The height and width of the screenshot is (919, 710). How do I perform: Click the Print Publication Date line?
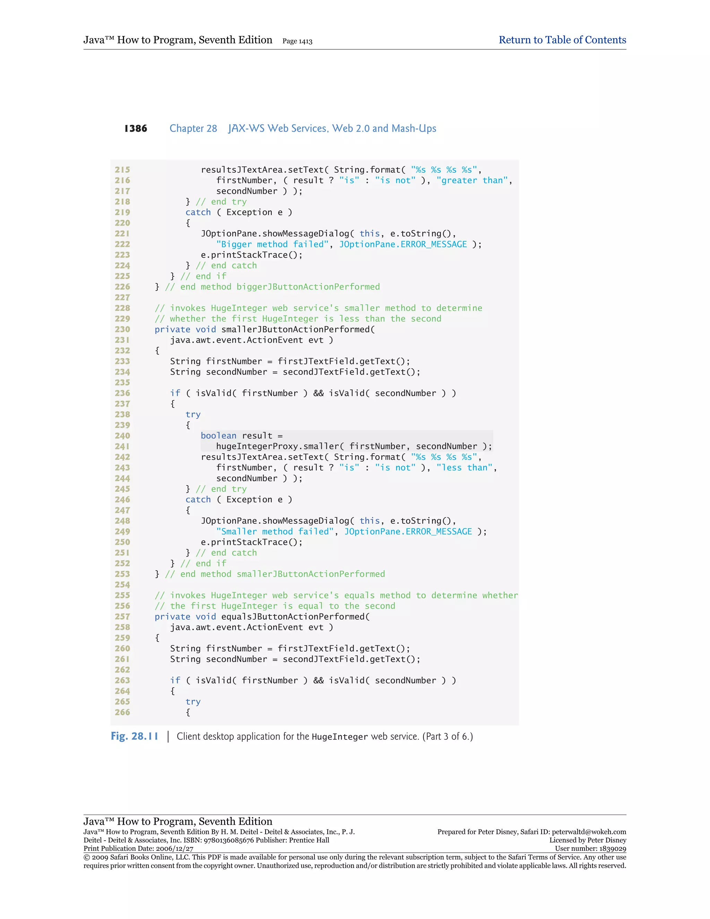pyautogui.click(x=138, y=849)
